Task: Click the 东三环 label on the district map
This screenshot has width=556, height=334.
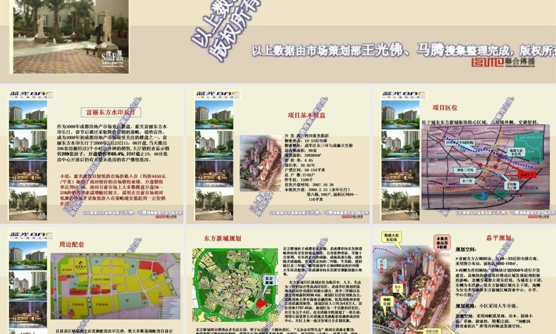Action: [x=466, y=180]
